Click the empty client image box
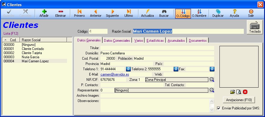This screenshot has height=117, width=265. (x=239, y=67)
